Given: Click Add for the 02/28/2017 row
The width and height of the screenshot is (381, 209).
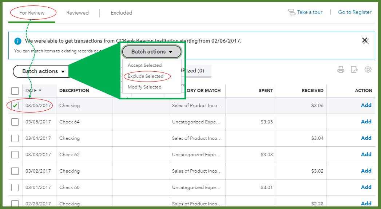Looking at the screenshot, I should 366,204.
